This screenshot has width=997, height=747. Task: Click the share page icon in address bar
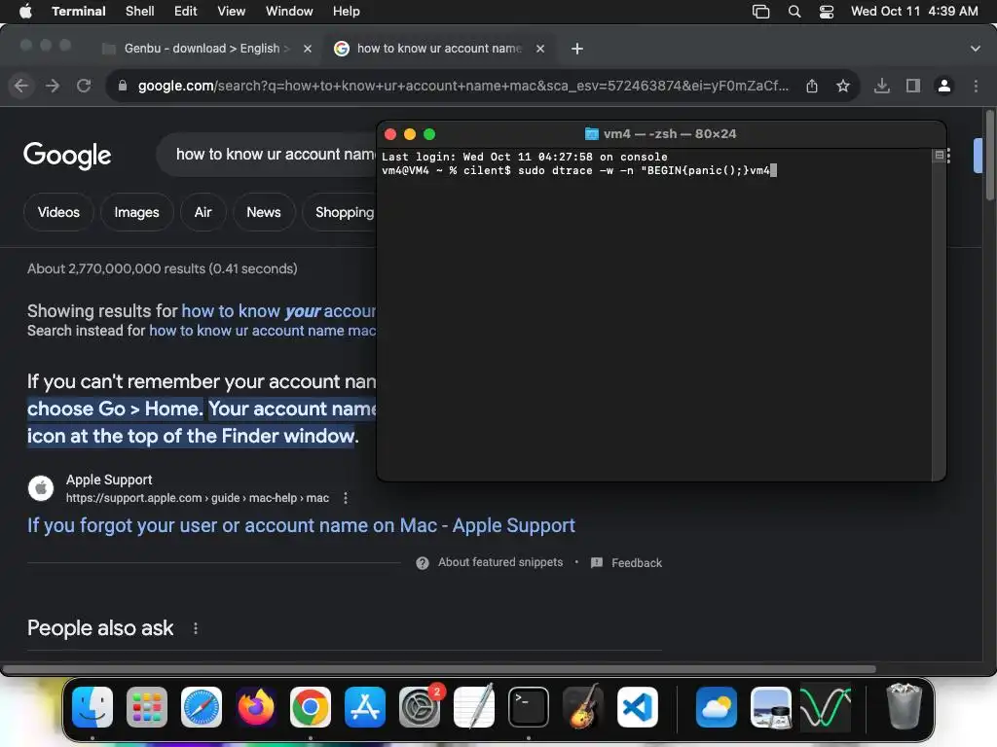pyautogui.click(x=812, y=86)
